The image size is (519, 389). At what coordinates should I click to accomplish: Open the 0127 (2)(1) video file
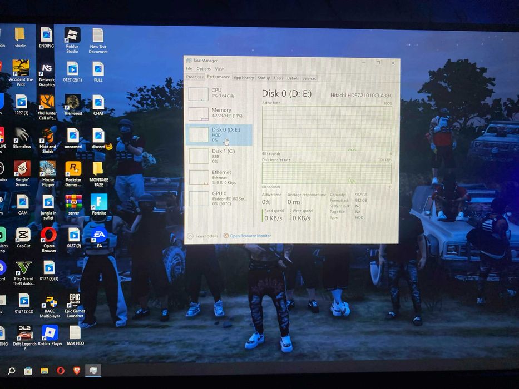[72, 72]
